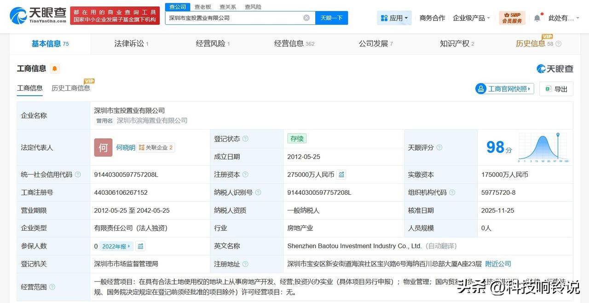This screenshot has width=589, height=303.
Task: Click the orange bell alert beside 工商信息
Action: (55, 69)
